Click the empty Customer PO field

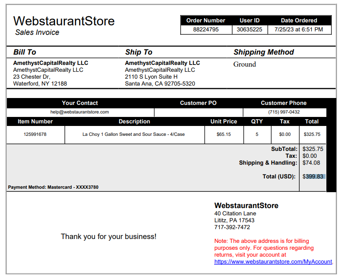(198, 113)
